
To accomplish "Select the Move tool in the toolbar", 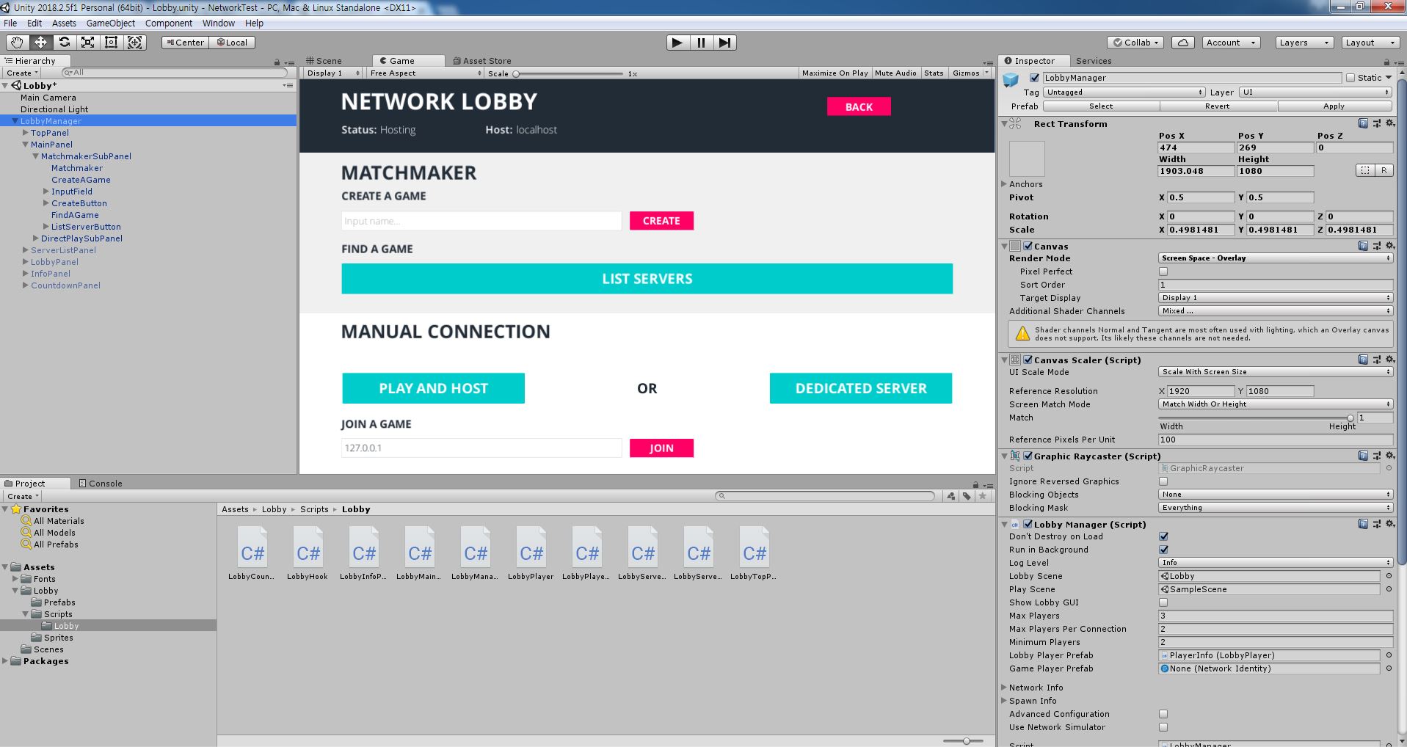I will click(40, 43).
